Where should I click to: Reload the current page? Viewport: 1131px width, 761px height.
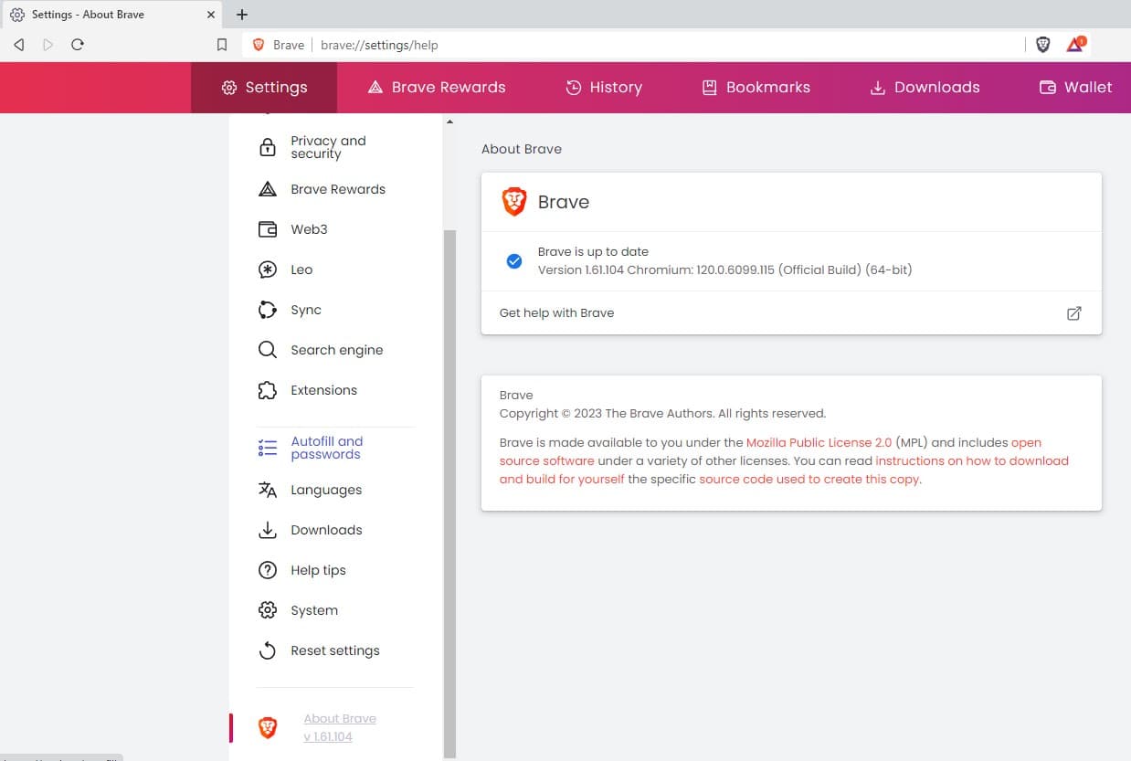coord(78,45)
